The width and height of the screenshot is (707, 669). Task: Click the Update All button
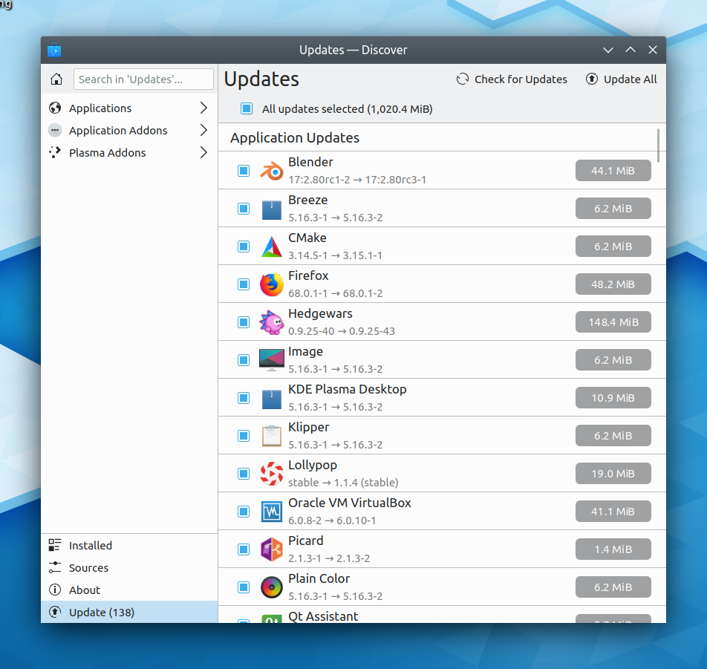621,79
